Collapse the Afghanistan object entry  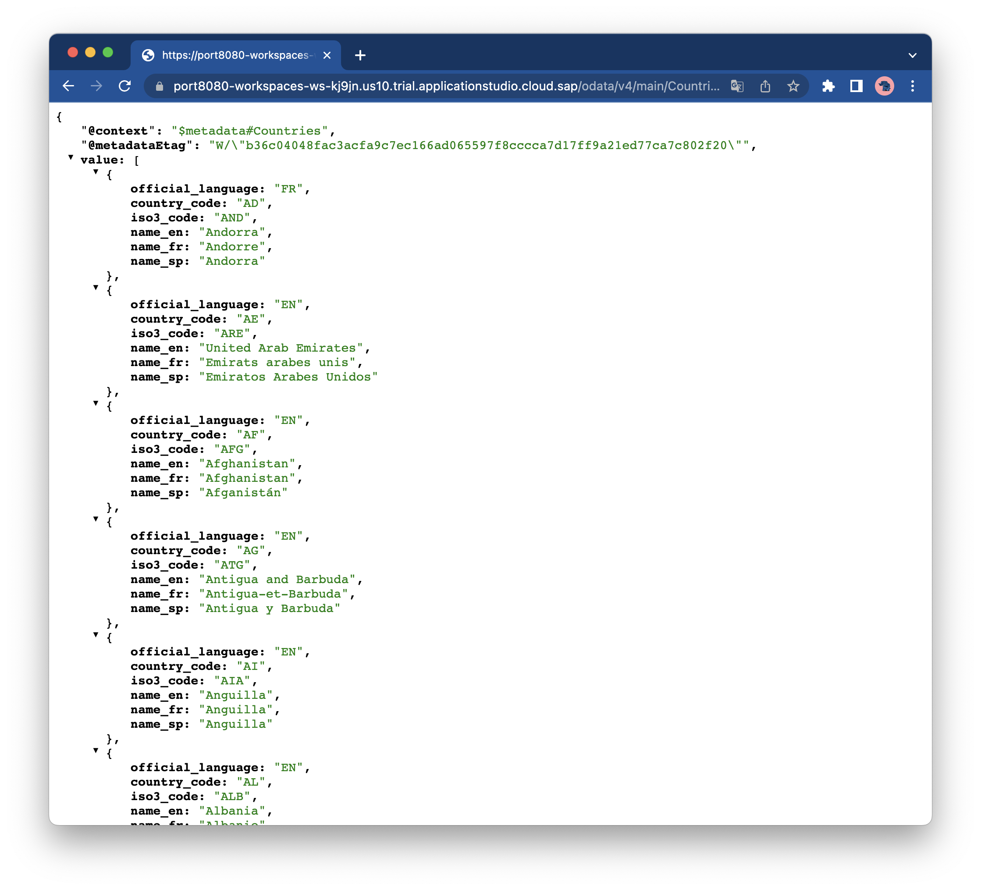click(96, 403)
